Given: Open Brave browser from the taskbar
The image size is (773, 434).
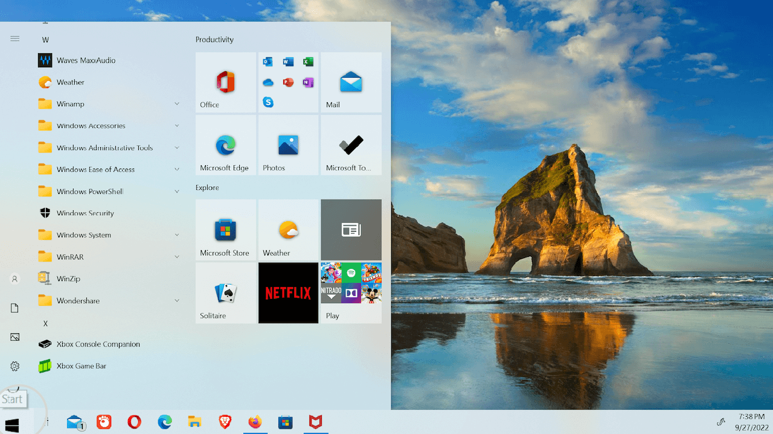Looking at the screenshot, I should point(225,422).
